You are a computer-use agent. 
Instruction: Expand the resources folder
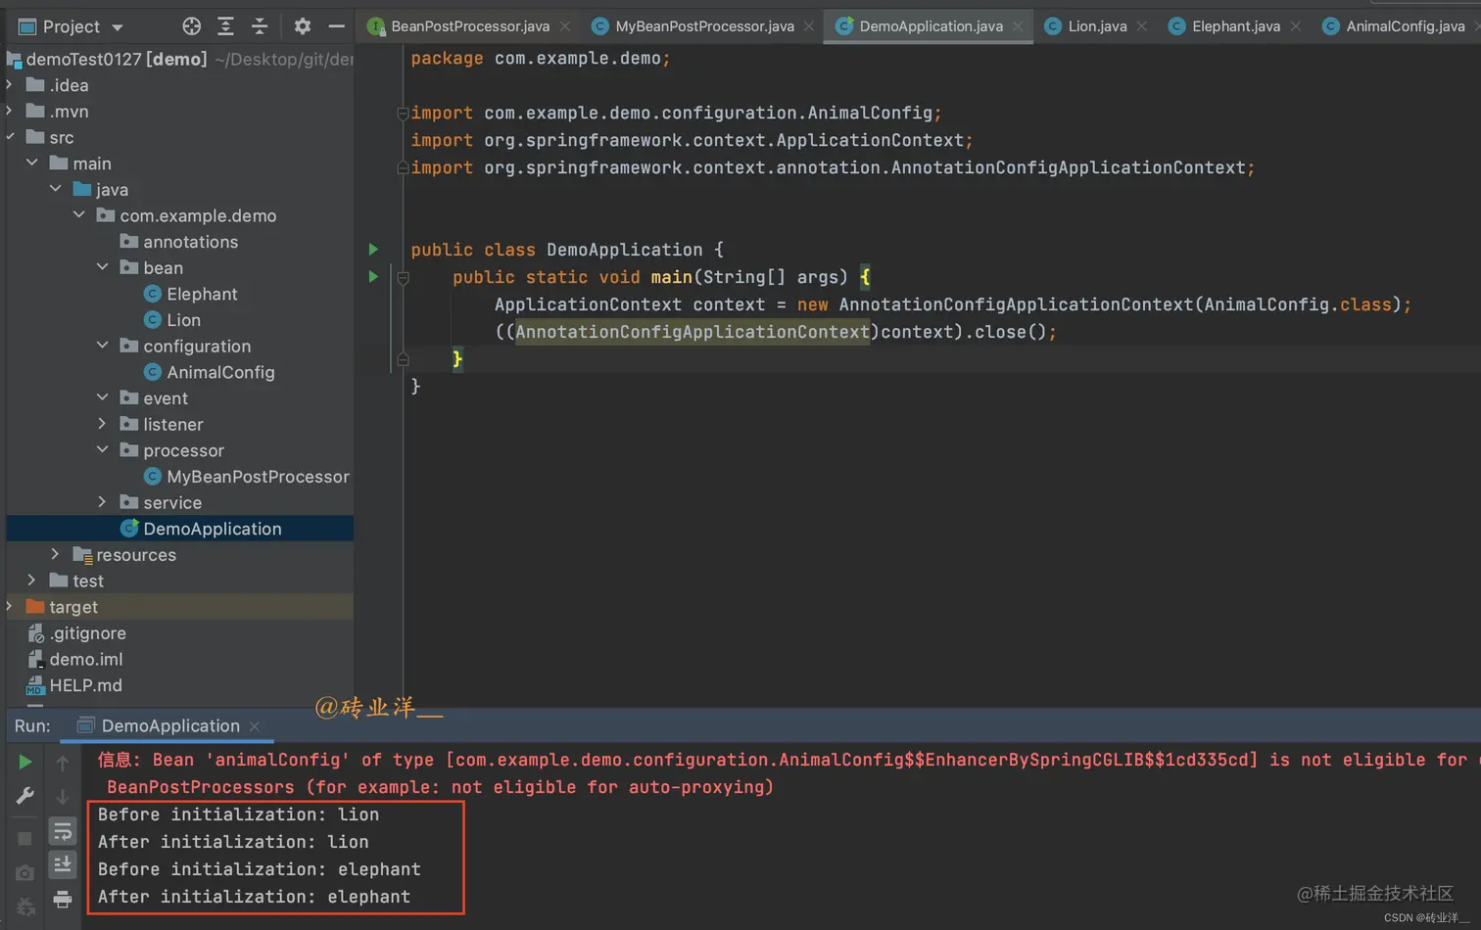56,554
